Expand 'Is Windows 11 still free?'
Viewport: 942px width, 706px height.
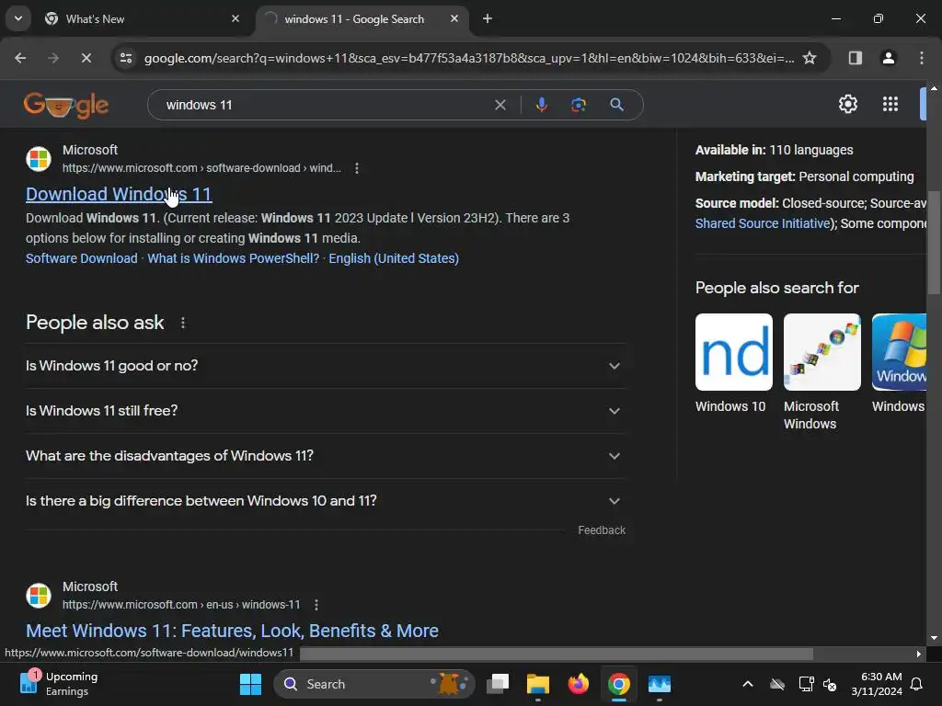(x=325, y=411)
